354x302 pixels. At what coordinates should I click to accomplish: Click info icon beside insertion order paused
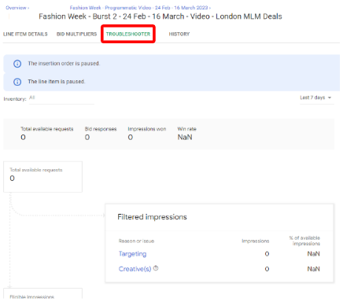(17, 64)
